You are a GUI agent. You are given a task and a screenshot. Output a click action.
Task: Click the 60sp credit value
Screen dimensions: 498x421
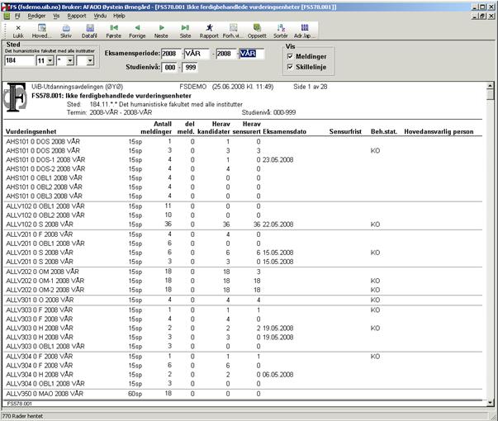[135, 394]
